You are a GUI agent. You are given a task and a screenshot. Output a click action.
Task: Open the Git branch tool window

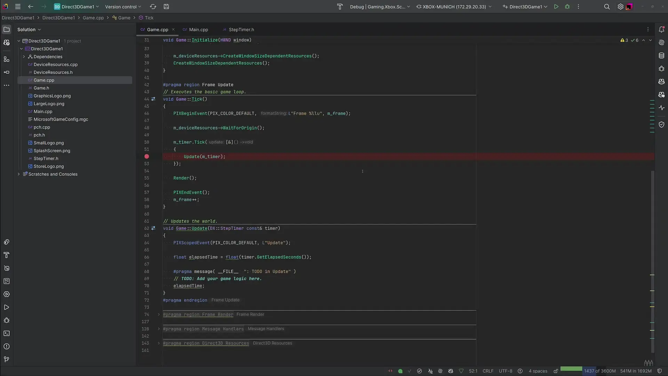click(7, 359)
